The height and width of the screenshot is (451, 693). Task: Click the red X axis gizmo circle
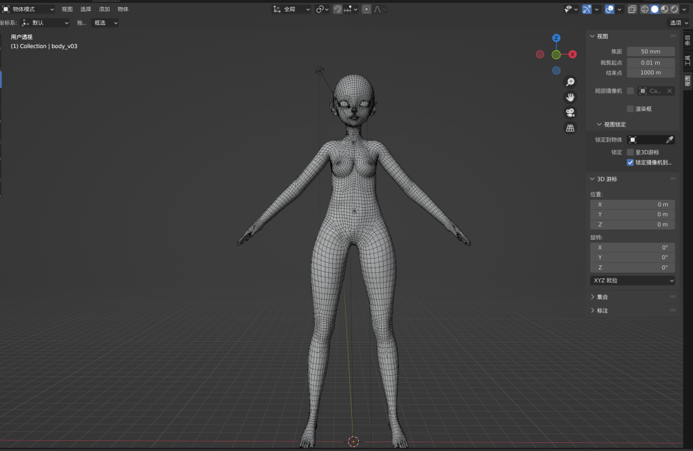point(573,54)
